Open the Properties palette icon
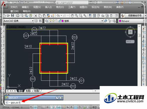 click(x=90, y=16)
